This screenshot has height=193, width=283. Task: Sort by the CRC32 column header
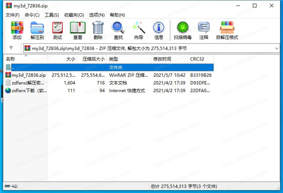(201, 59)
